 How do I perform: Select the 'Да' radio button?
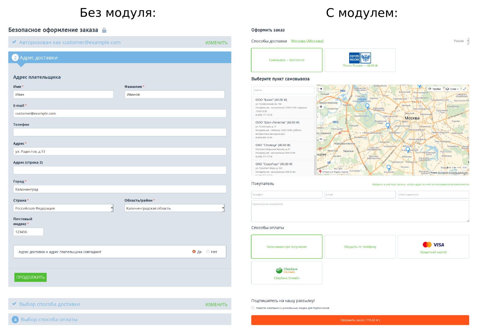point(194,252)
